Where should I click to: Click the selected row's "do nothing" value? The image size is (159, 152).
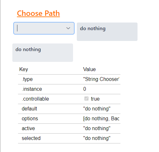(97, 138)
